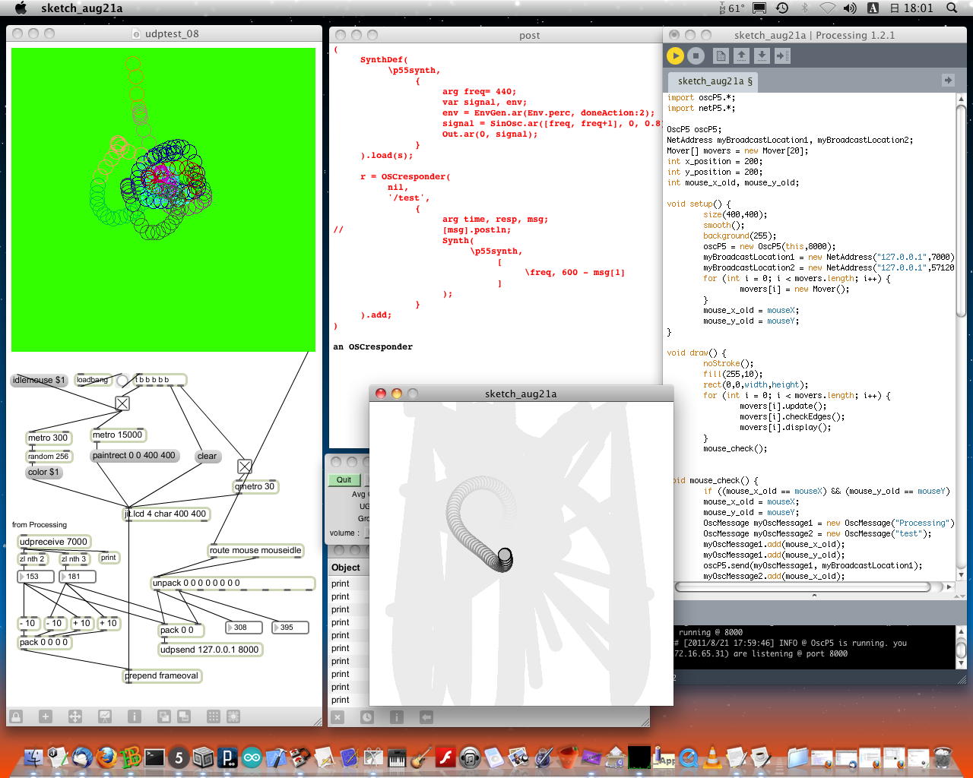
Task: Toggle the X box below loadbang
Action: click(x=122, y=403)
